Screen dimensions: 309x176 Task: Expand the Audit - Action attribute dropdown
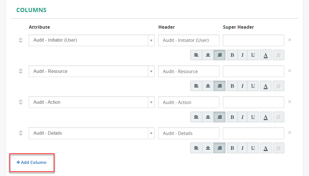pyautogui.click(x=151, y=102)
